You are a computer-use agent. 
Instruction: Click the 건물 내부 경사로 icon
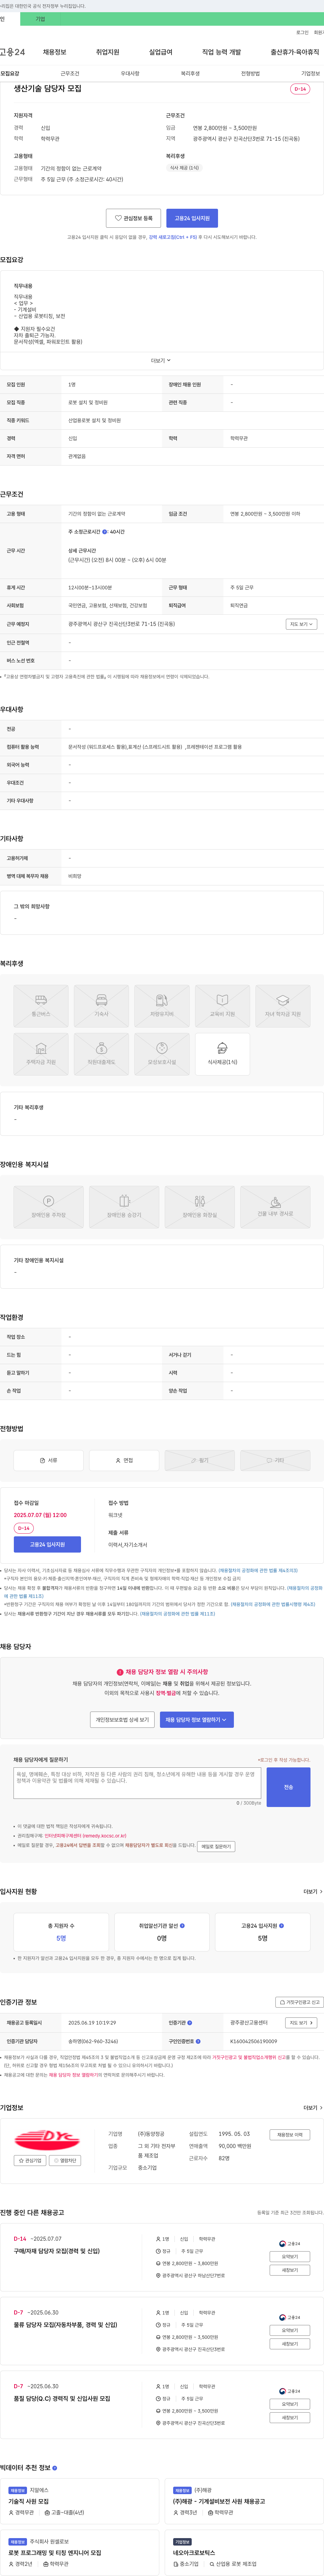tap(275, 1207)
